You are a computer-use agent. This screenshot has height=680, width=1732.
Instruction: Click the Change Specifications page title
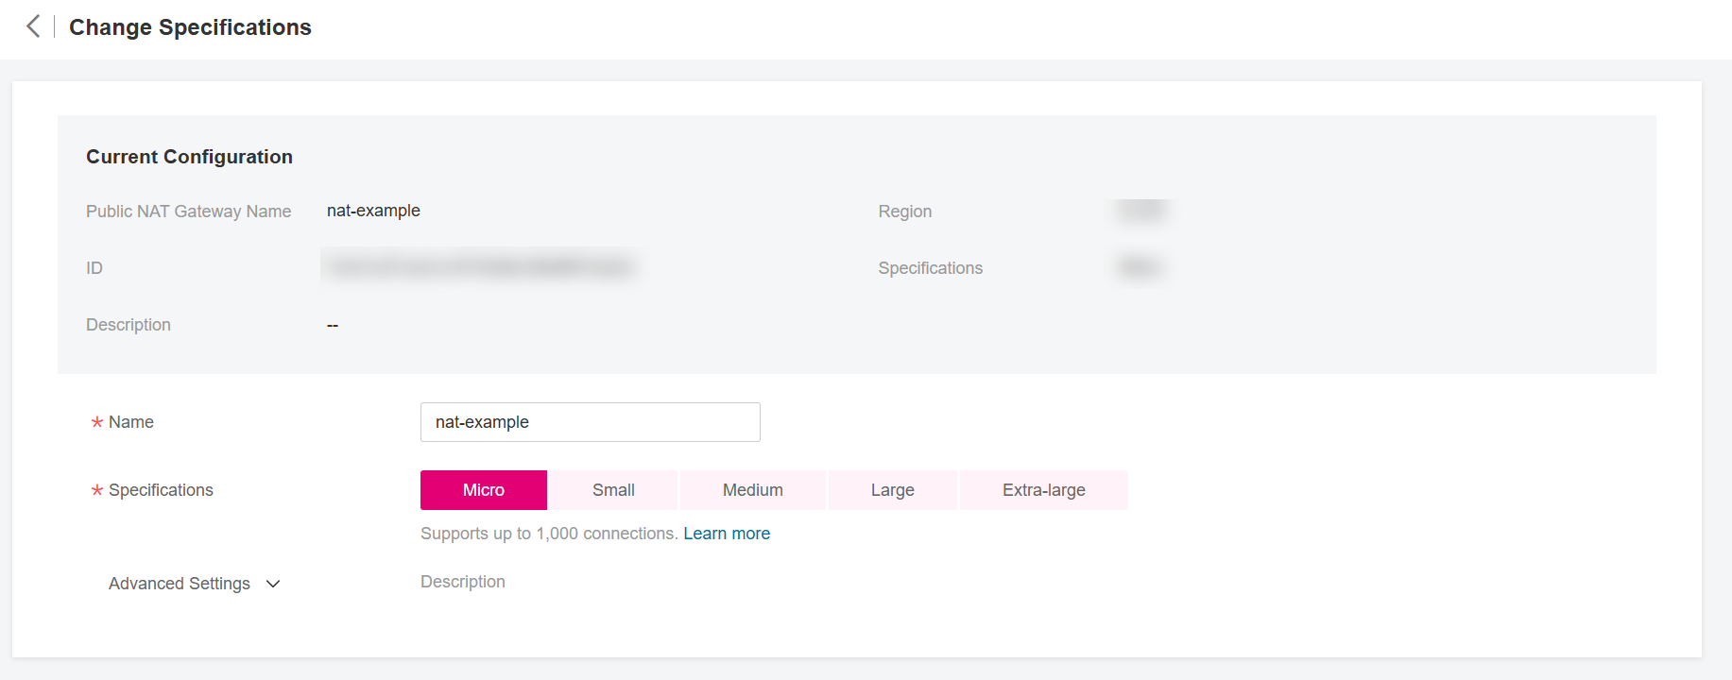tap(190, 27)
